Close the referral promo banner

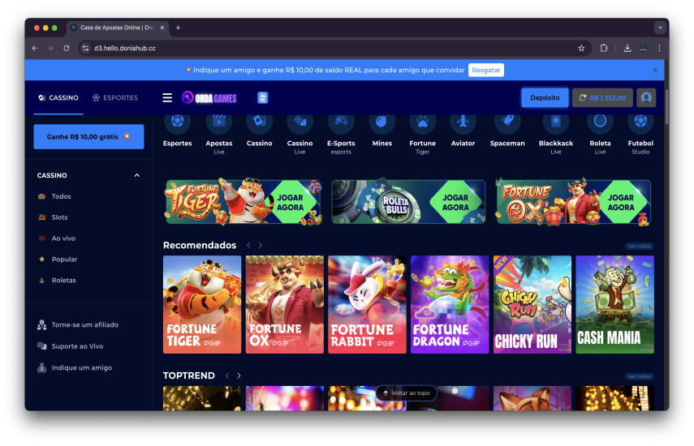(x=655, y=71)
